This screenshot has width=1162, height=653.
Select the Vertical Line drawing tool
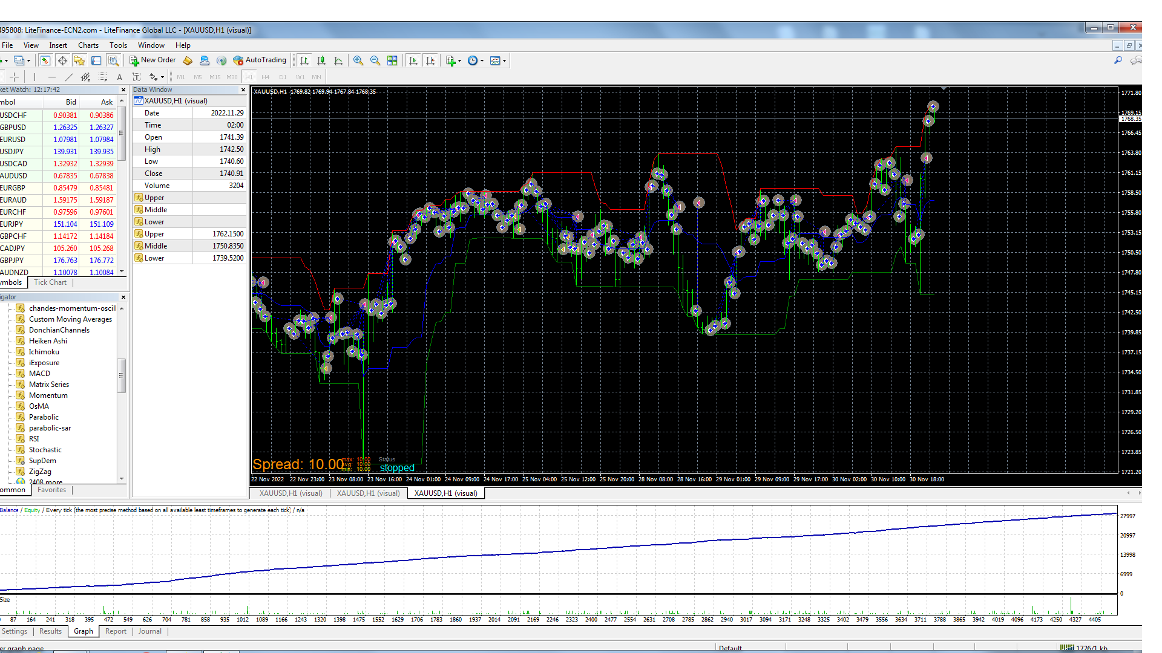[34, 77]
